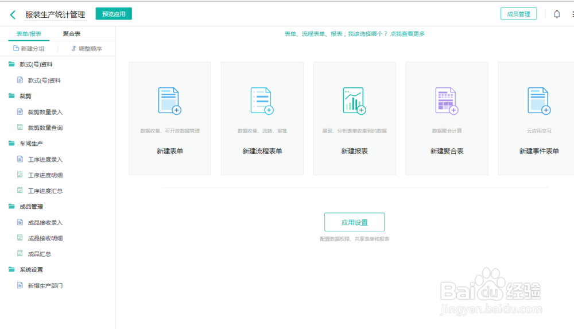Open the 点我查看更多 help link
The height and width of the screenshot is (329, 574).
coord(407,34)
